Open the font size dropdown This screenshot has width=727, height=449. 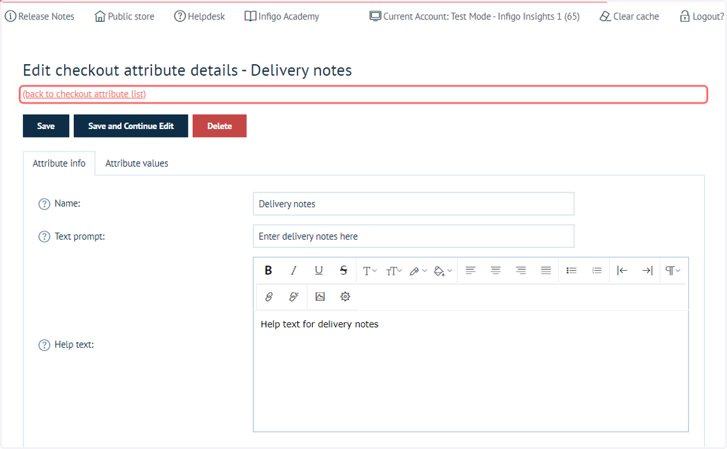click(x=394, y=271)
